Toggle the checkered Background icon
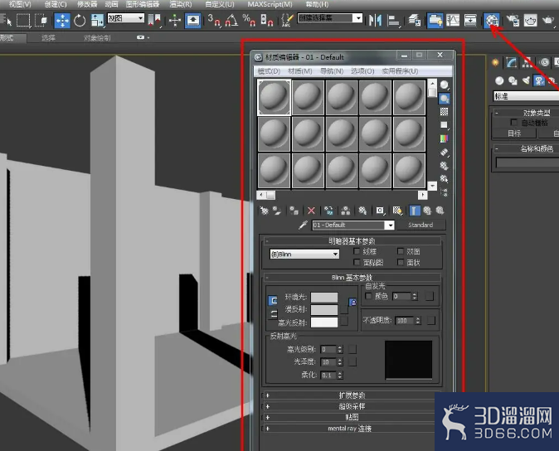 (444, 112)
